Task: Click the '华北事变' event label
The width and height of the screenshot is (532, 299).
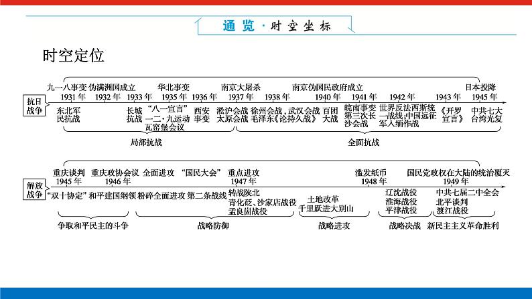Action: click(174, 88)
